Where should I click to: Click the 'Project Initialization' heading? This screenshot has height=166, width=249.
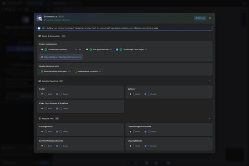[48, 44]
